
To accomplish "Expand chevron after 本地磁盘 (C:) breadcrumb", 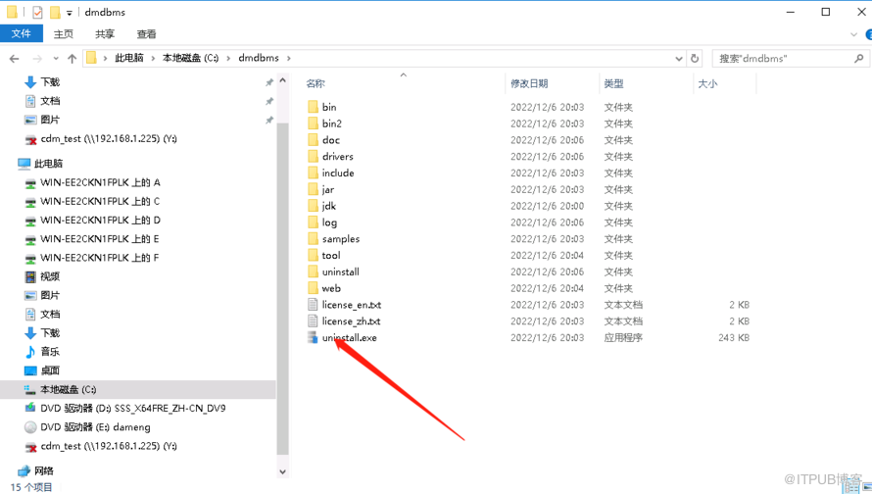I will [228, 58].
